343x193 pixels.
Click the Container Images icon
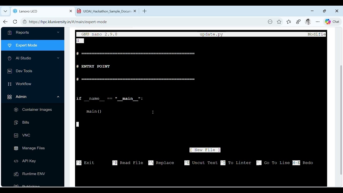pyautogui.click(x=16, y=110)
